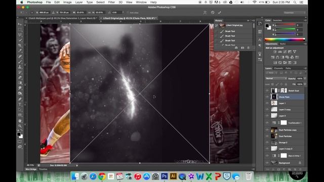Select the Eyedropper tool
This screenshot has height=182, width=324.
pyautogui.click(x=20, y=51)
